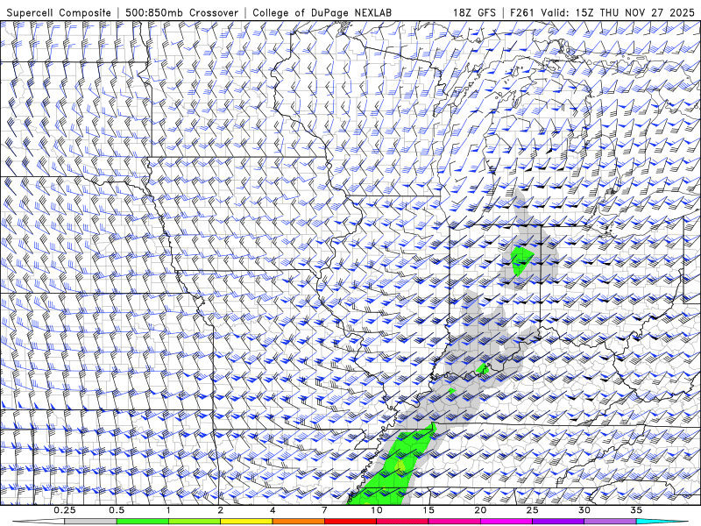Click the "4" legend value
Viewport: 701px width, 526px height.
point(273,510)
